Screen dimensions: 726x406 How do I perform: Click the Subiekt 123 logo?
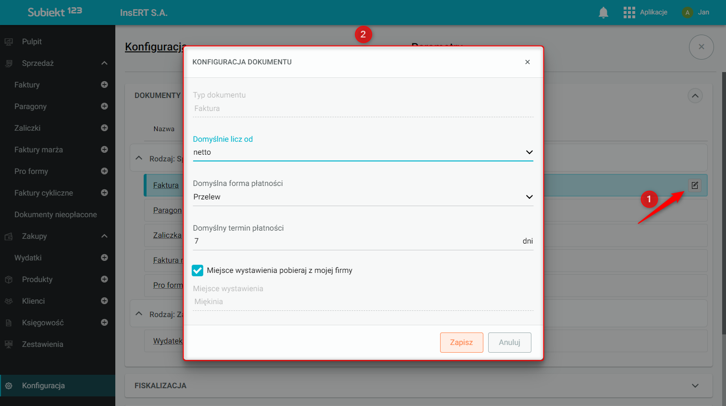(55, 12)
